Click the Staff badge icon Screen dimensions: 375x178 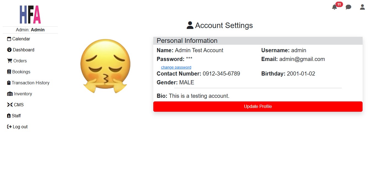click(x=9, y=116)
